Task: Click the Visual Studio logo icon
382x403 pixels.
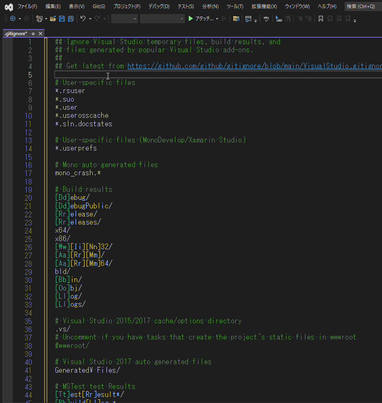Action: coord(9,7)
